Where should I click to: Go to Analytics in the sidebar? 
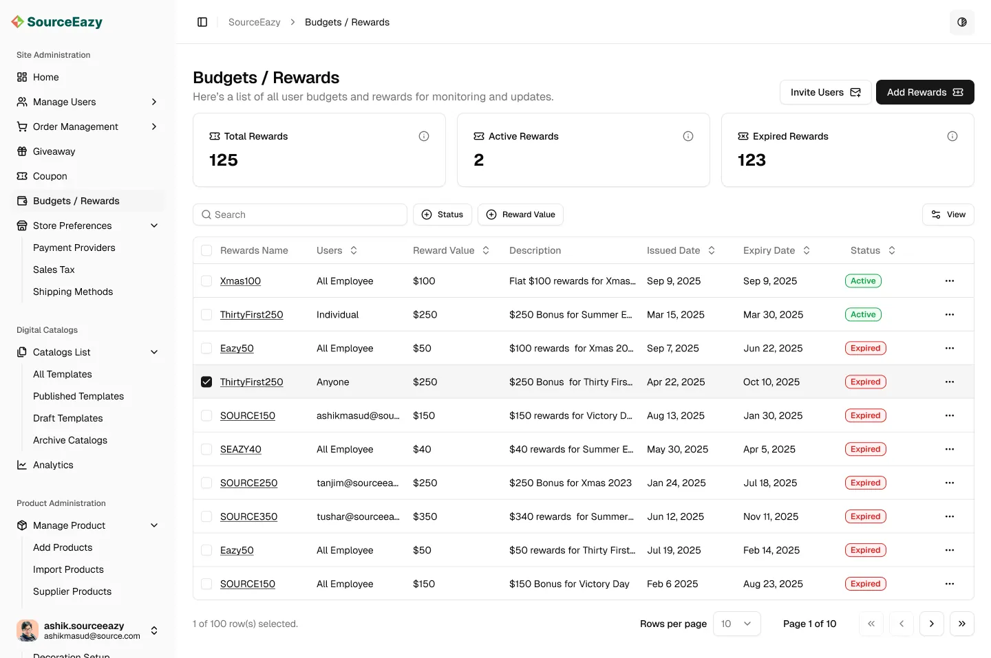click(88, 465)
